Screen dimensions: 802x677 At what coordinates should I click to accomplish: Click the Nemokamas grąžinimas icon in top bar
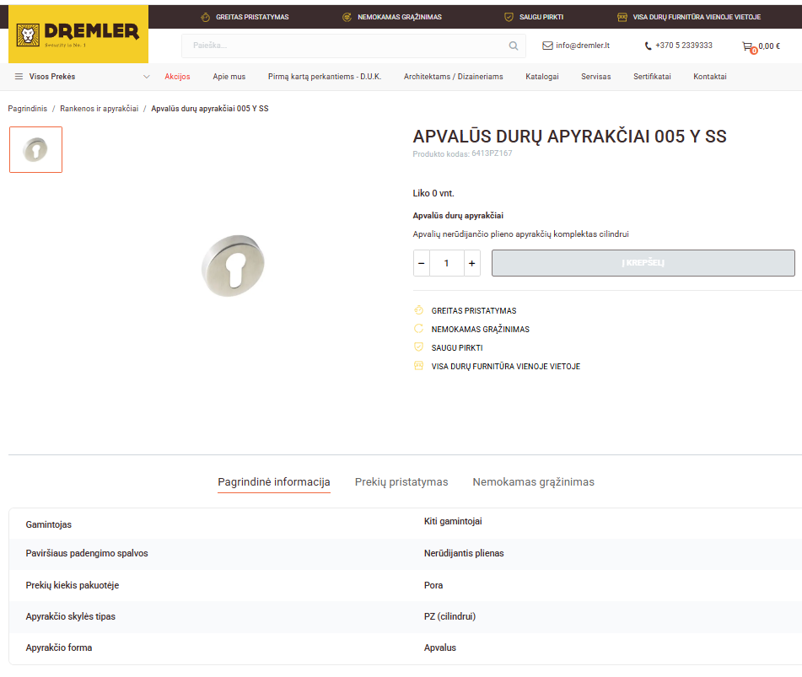click(x=347, y=17)
